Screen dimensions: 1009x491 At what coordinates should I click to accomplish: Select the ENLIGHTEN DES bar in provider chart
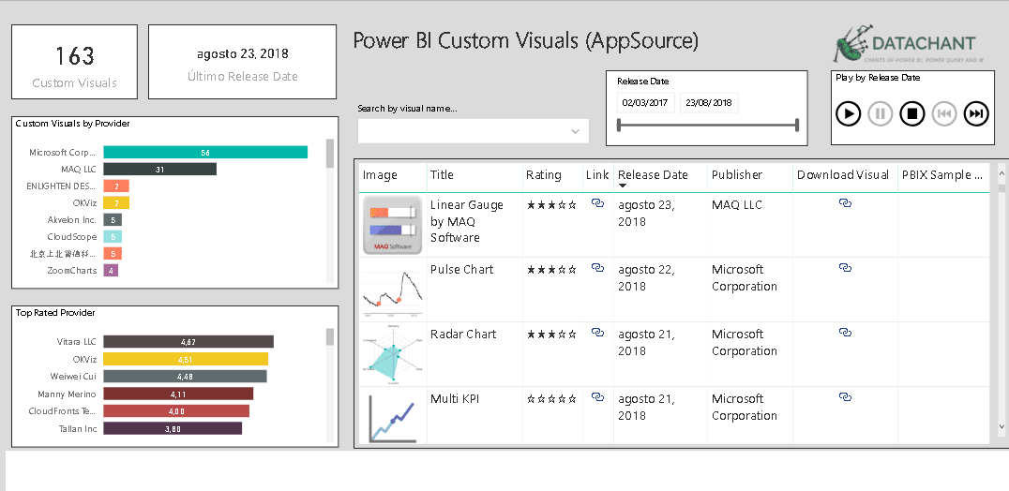pyautogui.click(x=116, y=186)
